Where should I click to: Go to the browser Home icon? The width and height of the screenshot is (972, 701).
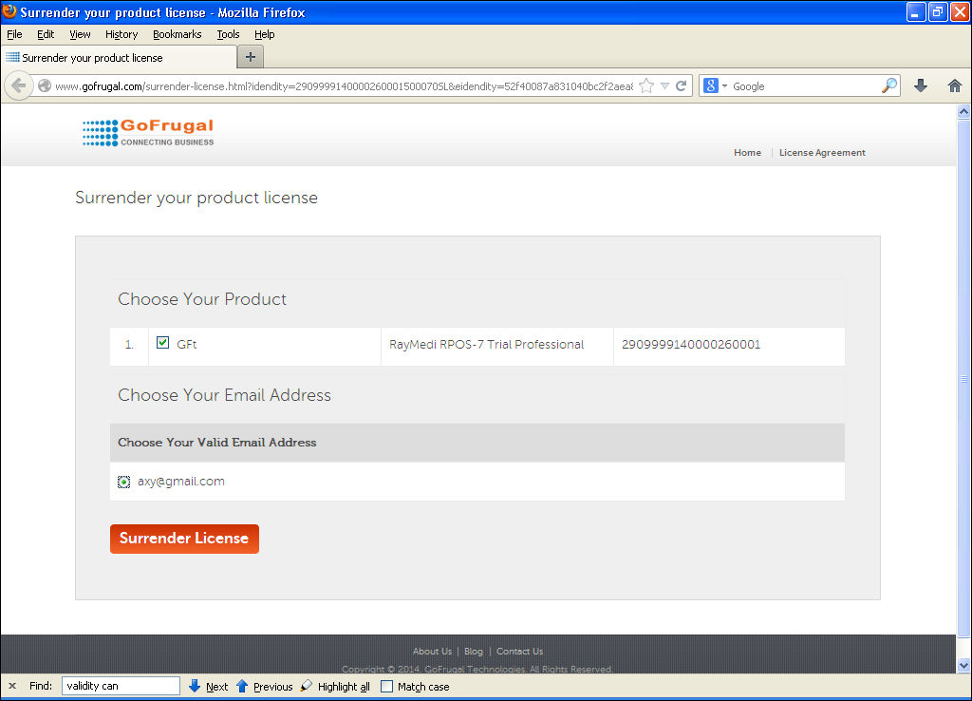point(955,85)
